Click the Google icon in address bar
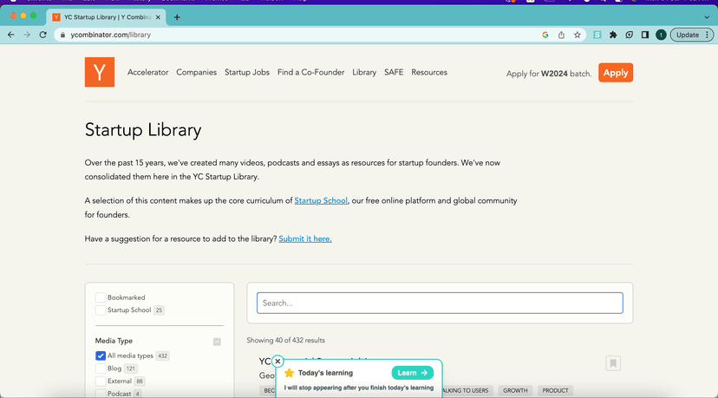718x398 pixels. tap(545, 35)
